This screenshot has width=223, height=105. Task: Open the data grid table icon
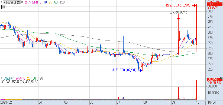(x=3, y=7)
